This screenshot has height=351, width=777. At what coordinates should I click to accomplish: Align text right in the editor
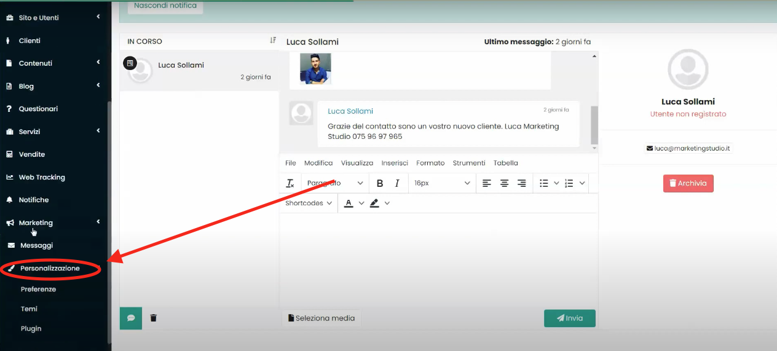(x=521, y=183)
